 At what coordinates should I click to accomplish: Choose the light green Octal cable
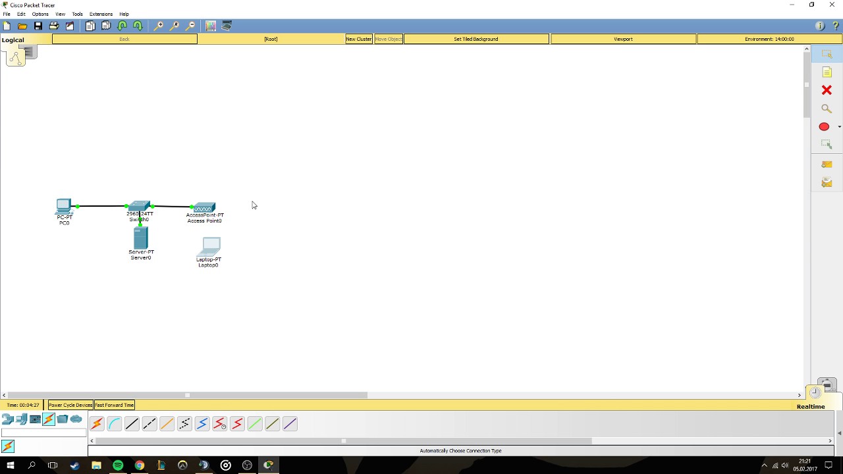tap(255, 424)
